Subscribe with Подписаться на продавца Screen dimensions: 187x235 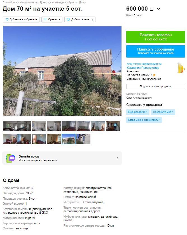[155, 86]
